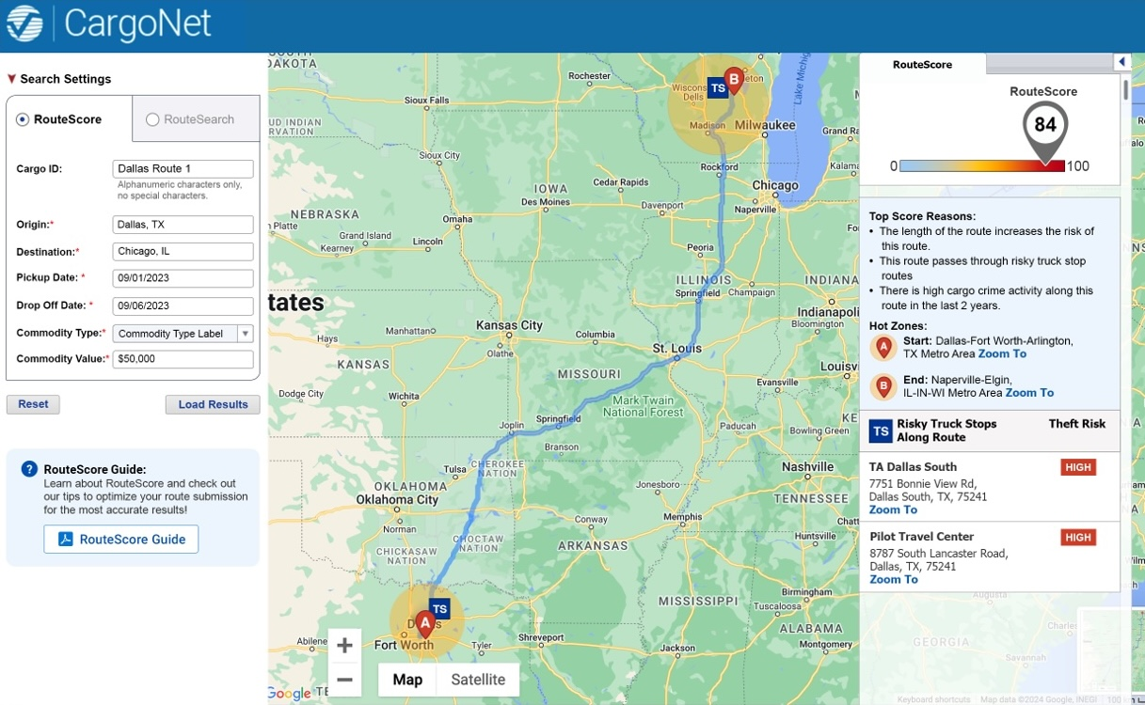Screen dimensions: 1145x705
Task: Switch to the RouteSearch radio option
Action: [x=151, y=118]
